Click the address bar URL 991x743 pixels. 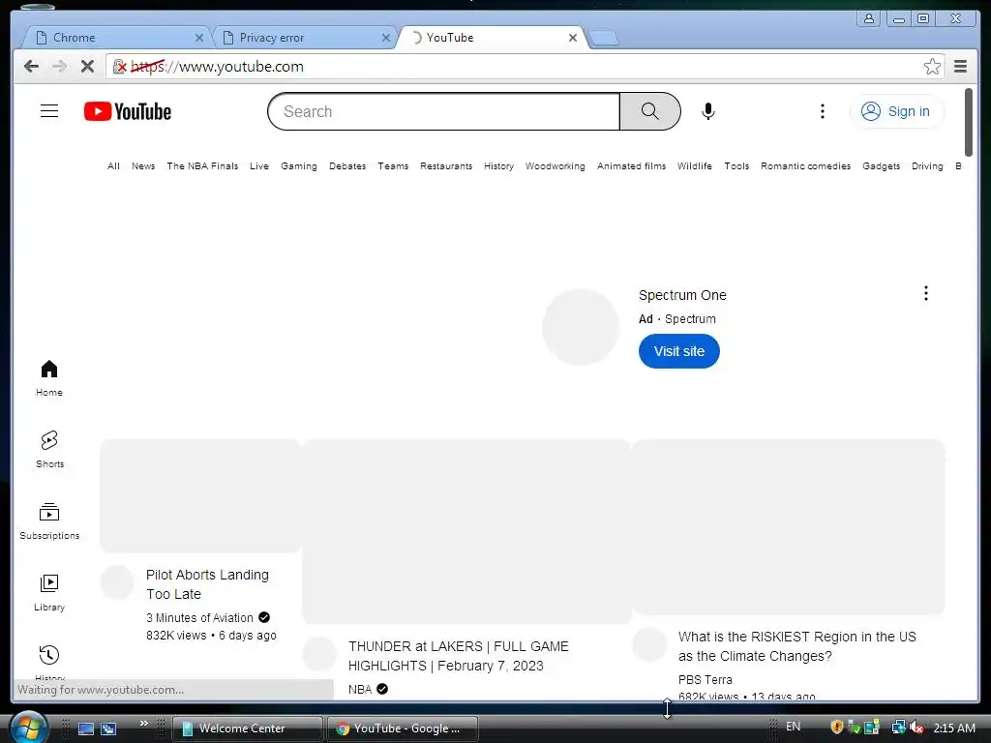click(217, 67)
